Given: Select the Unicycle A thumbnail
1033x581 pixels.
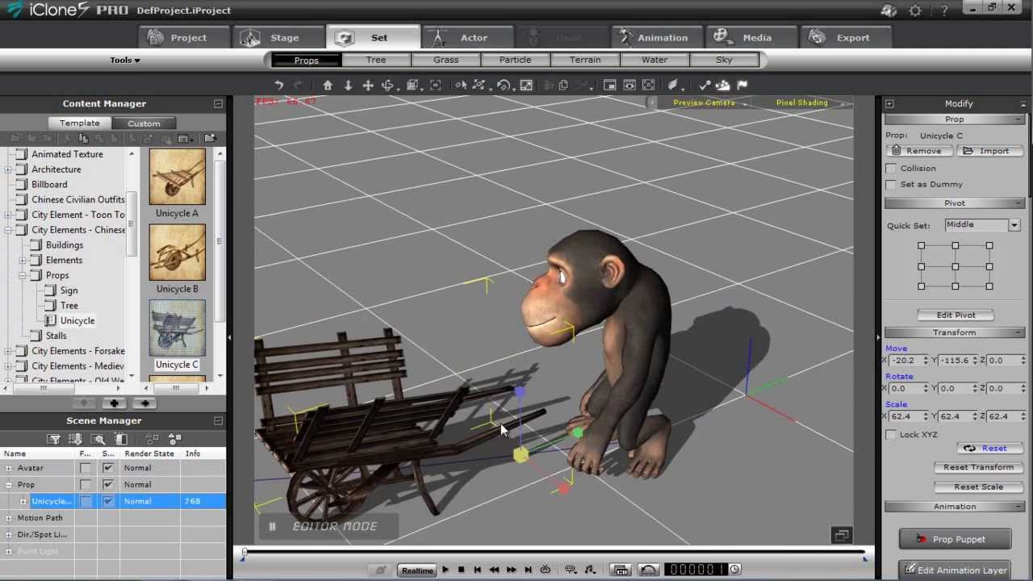Looking at the screenshot, I should point(178,177).
